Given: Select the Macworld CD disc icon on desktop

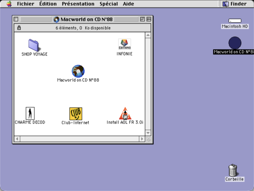Looking at the screenshot, I should tap(235, 43).
